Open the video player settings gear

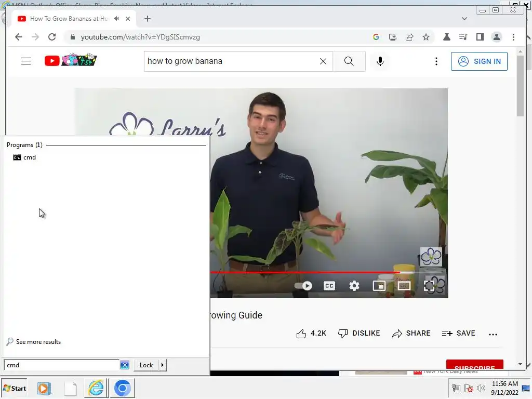click(354, 286)
